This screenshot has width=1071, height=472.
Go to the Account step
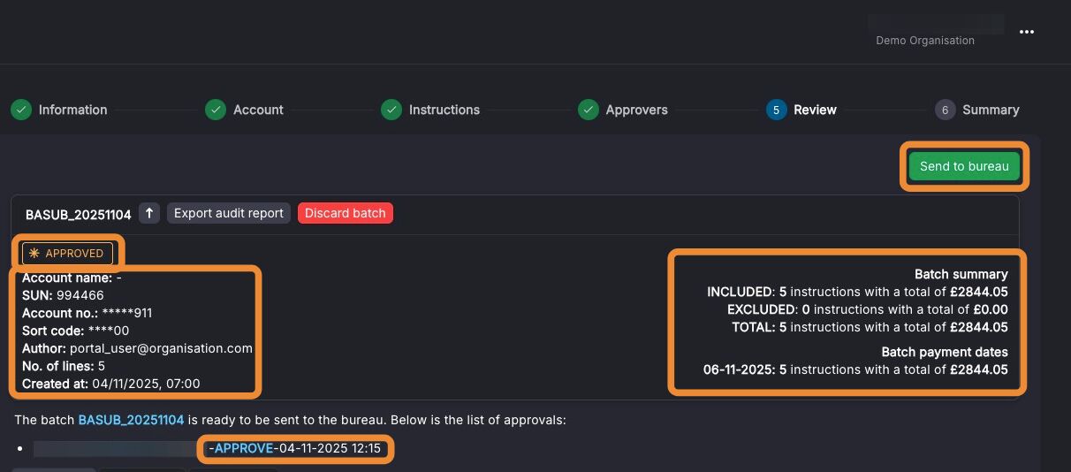pyautogui.click(x=258, y=110)
